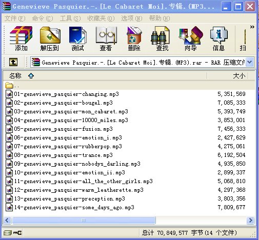This screenshot has height=240, width=259.
Task: Click the Add (添加) archive toolbar icon
Action: pyautogui.click(x=21, y=38)
